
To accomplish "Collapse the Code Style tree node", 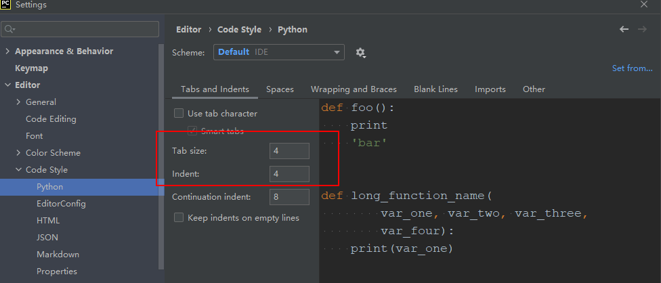I will point(18,170).
